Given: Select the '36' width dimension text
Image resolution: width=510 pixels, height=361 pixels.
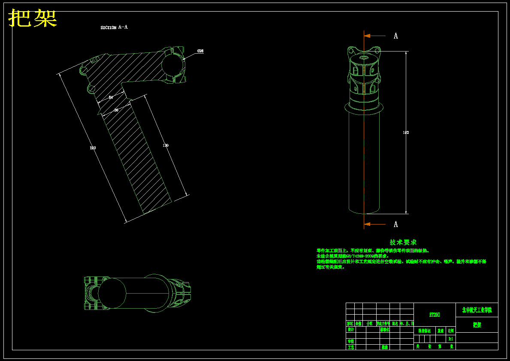Looking at the screenshot, I should point(116,110).
